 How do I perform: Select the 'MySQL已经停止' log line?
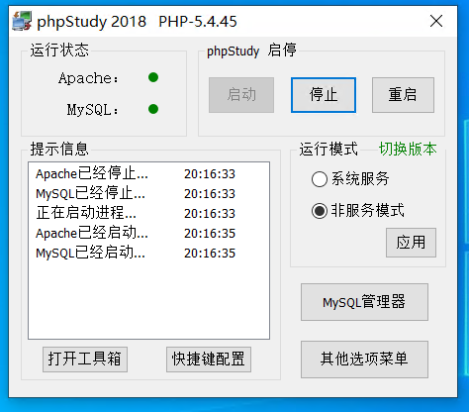136,193
